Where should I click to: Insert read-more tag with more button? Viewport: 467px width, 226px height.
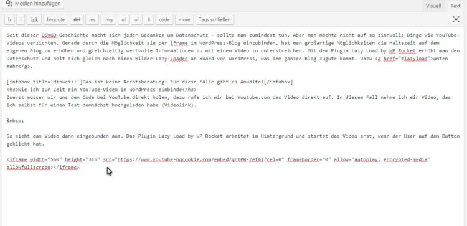coord(184,20)
